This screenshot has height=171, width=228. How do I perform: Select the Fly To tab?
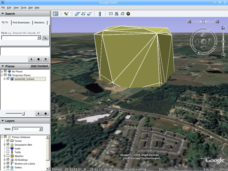(5, 23)
